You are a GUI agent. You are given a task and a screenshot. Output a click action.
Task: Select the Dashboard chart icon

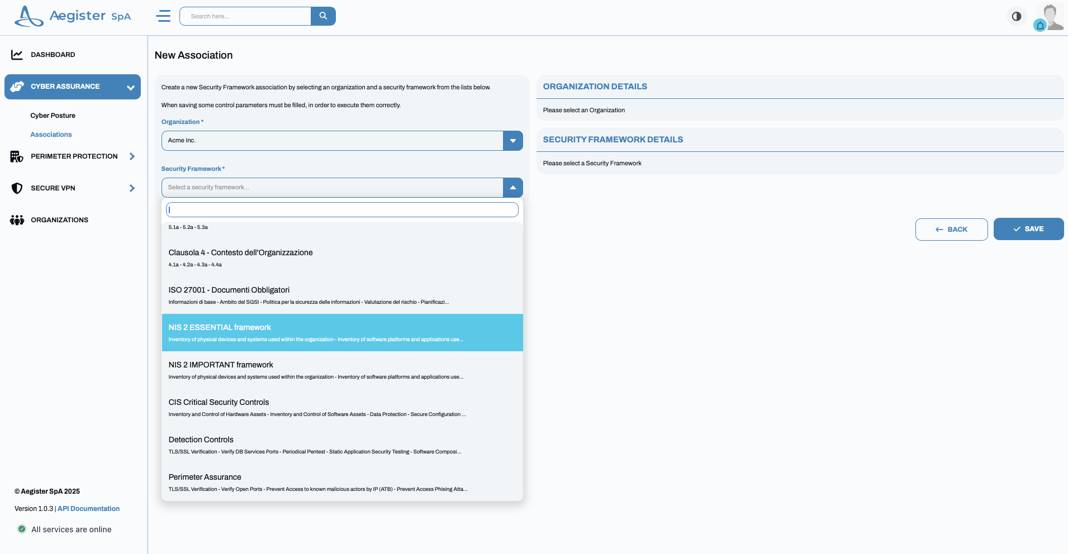tap(17, 54)
